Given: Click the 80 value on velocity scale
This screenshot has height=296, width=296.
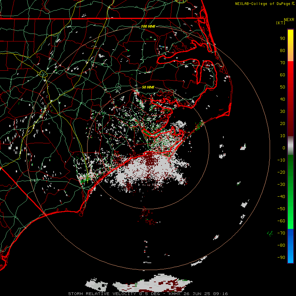Looking at the screenshot, I should (283, 51).
